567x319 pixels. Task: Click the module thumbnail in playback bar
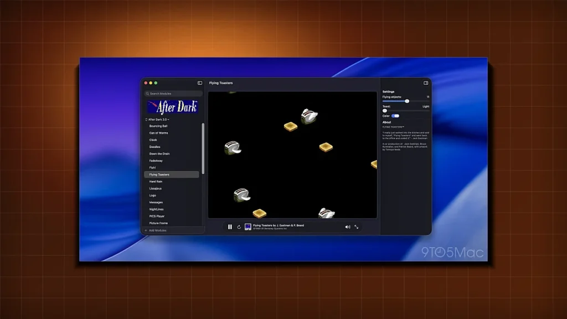coord(248,227)
